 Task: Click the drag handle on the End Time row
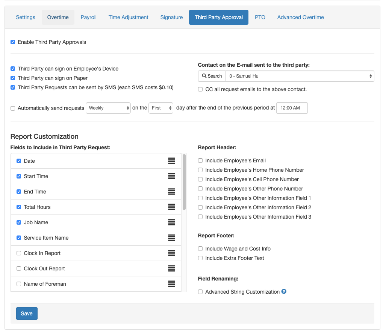click(x=171, y=192)
